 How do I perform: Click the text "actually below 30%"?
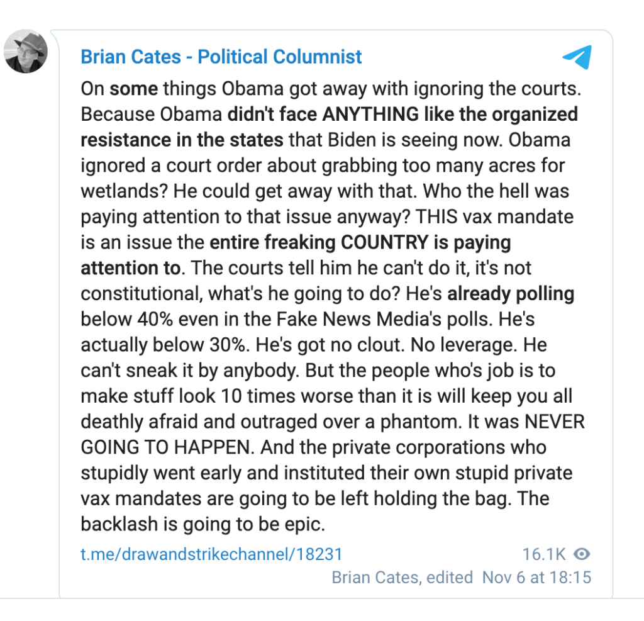point(165,345)
